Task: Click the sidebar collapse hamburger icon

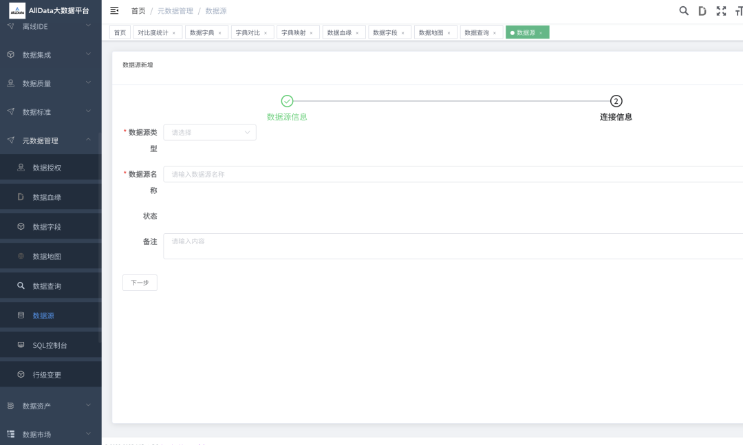Action: point(114,10)
